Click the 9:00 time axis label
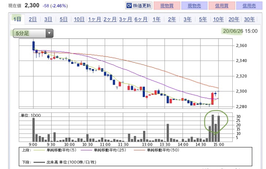The height and width of the screenshot is (169, 266). pos(33,145)
